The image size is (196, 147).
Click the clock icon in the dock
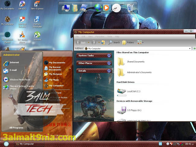pos(116,8)
